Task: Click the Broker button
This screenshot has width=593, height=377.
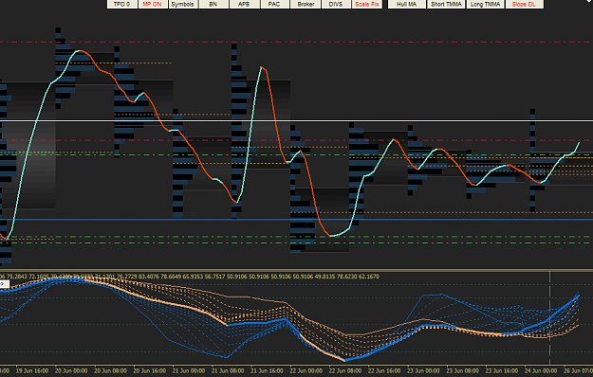Action: click(306, 4)
